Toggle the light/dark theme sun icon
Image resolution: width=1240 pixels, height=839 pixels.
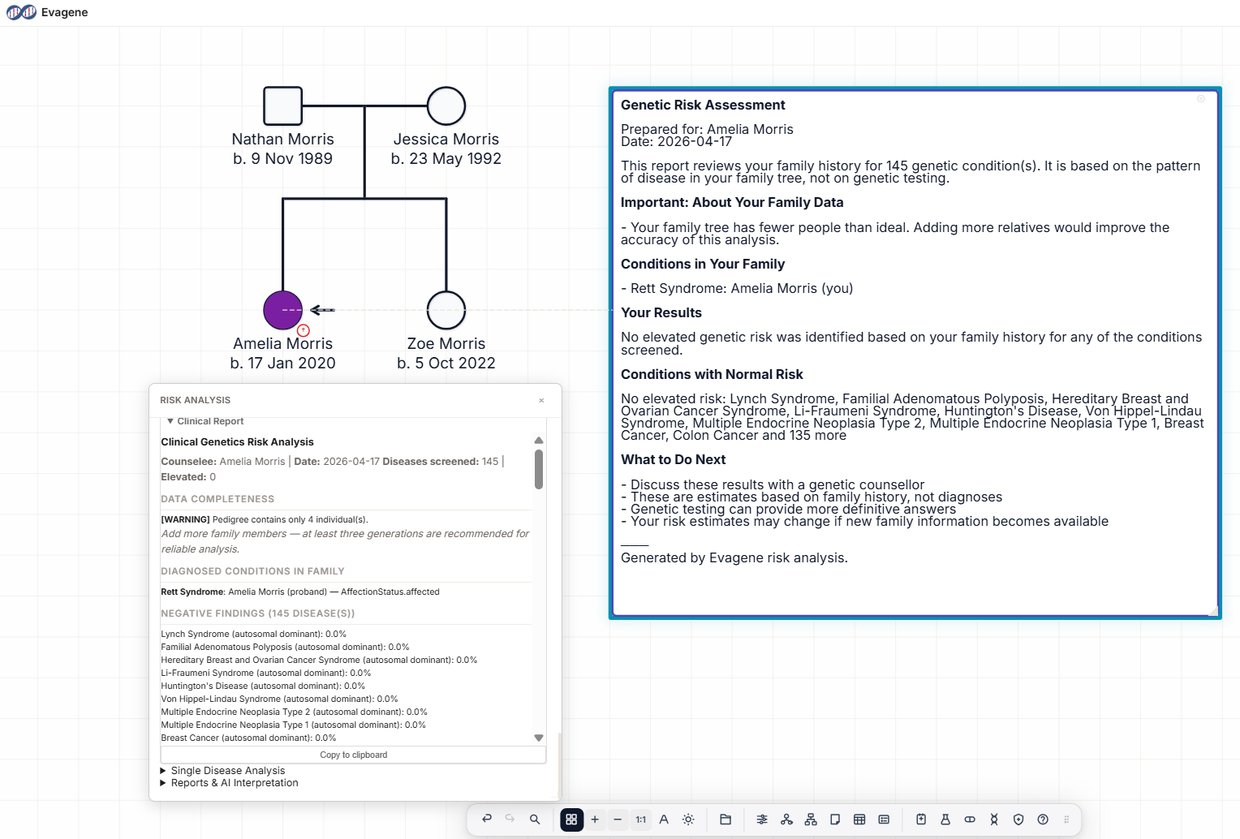click(x=688, y=820)
